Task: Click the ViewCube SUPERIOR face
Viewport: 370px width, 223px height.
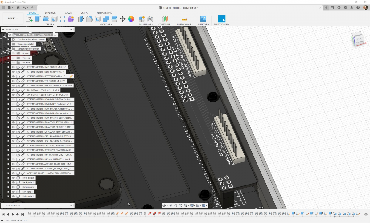Action: [358, 35]
